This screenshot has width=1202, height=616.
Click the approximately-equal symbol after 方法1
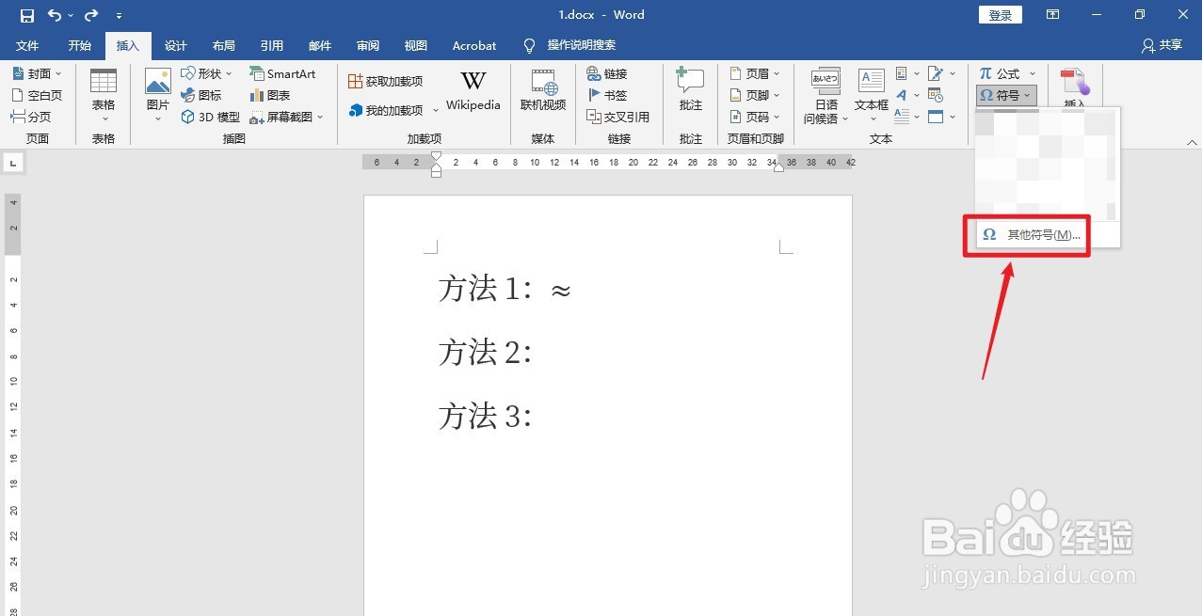pos(559,292)
